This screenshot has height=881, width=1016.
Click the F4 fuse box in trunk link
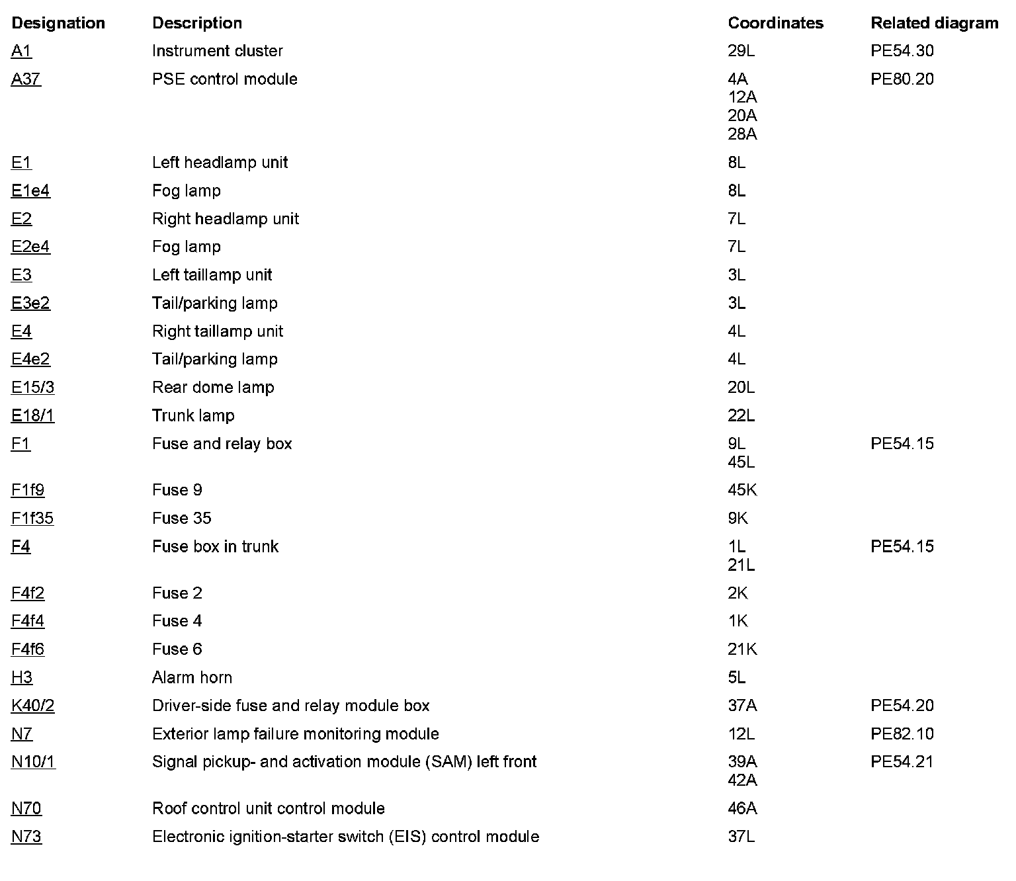21,546
